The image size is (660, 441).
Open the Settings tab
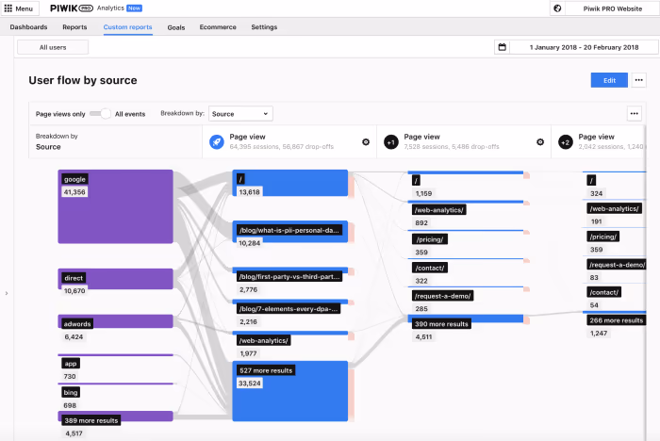[264, 27]
